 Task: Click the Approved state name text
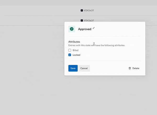[85, 29]
